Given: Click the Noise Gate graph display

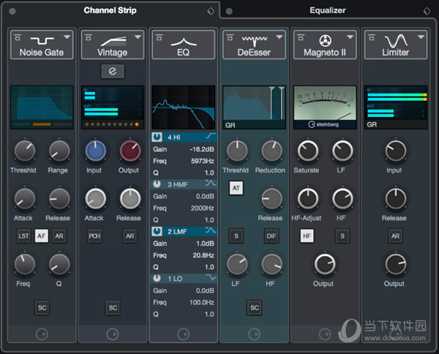Looking at the screenshot, I should 42,108.
